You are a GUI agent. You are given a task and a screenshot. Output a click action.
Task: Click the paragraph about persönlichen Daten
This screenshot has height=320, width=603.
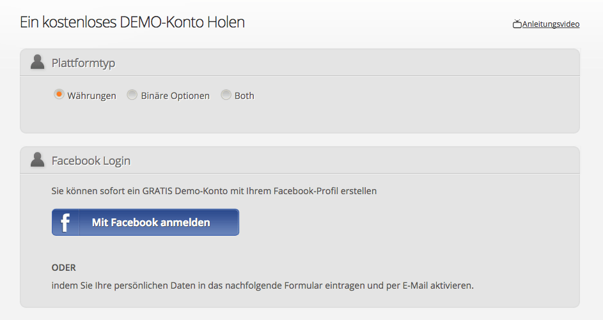(x=263, y=286)
